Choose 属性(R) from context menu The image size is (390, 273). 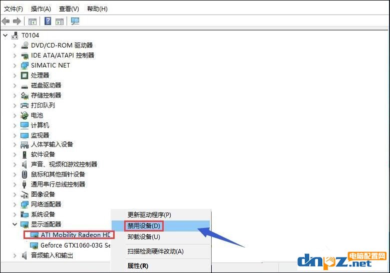point(161,266)
